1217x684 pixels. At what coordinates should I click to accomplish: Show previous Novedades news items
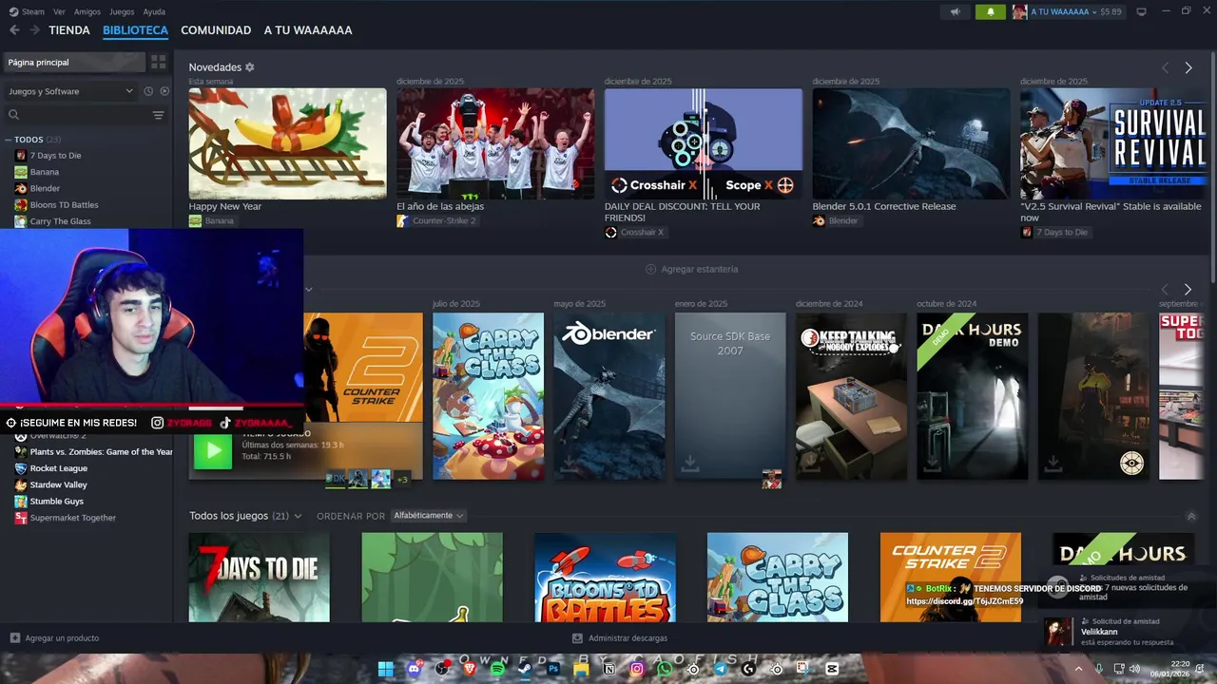point(1165,67)
